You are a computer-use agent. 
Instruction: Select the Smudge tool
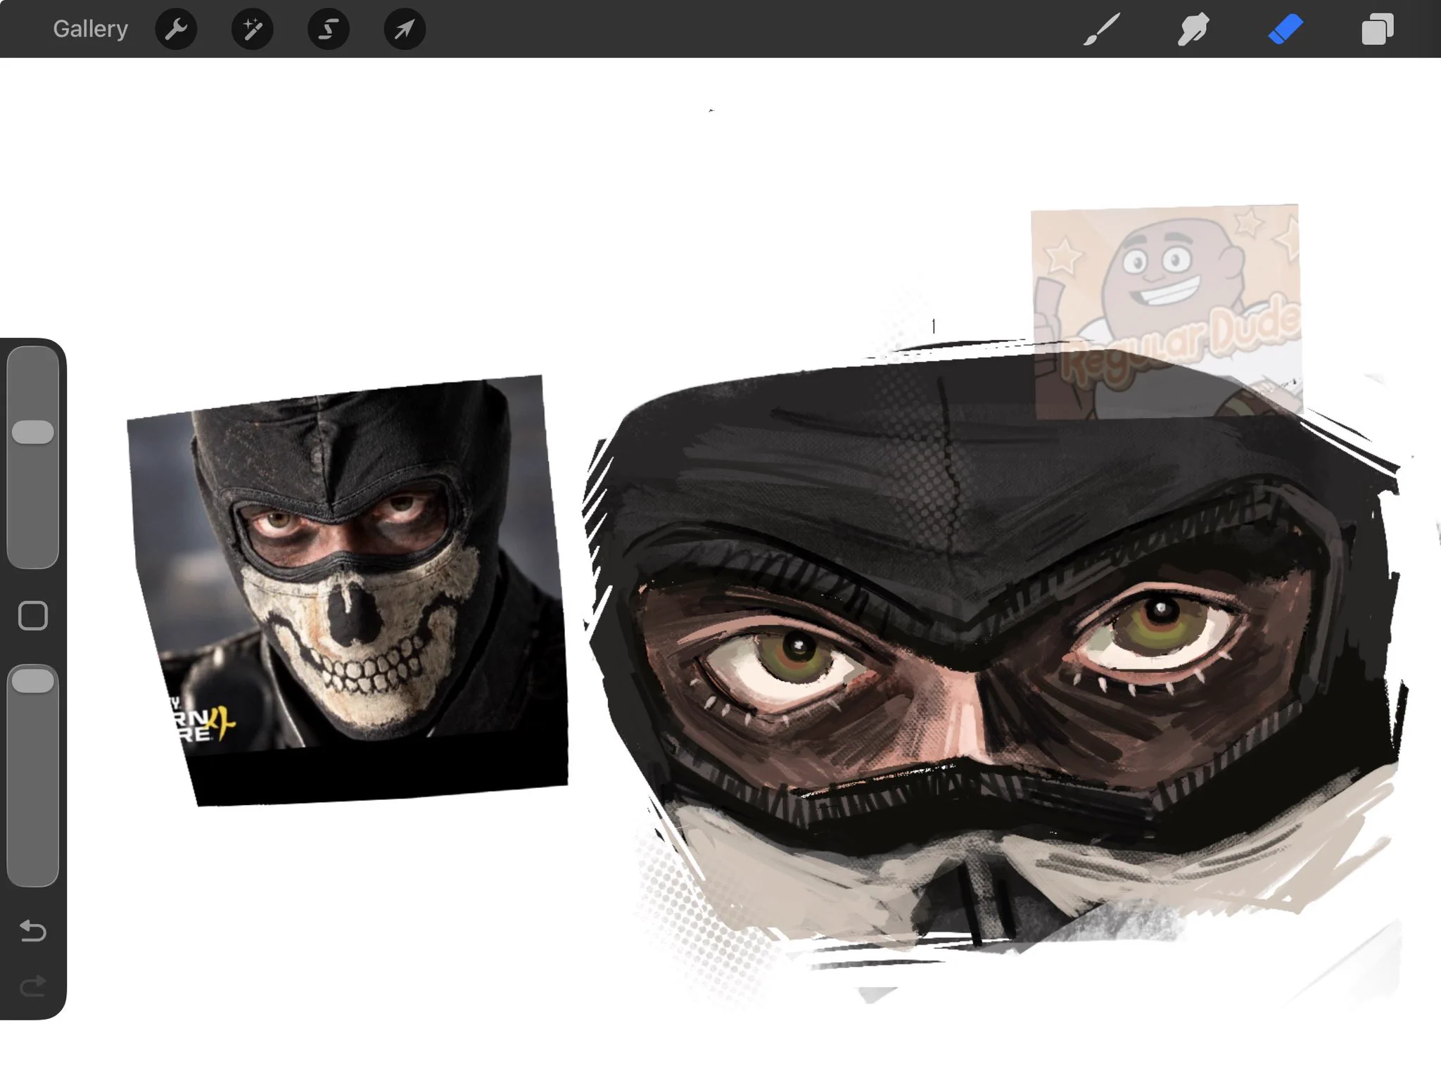(1193, 30)
